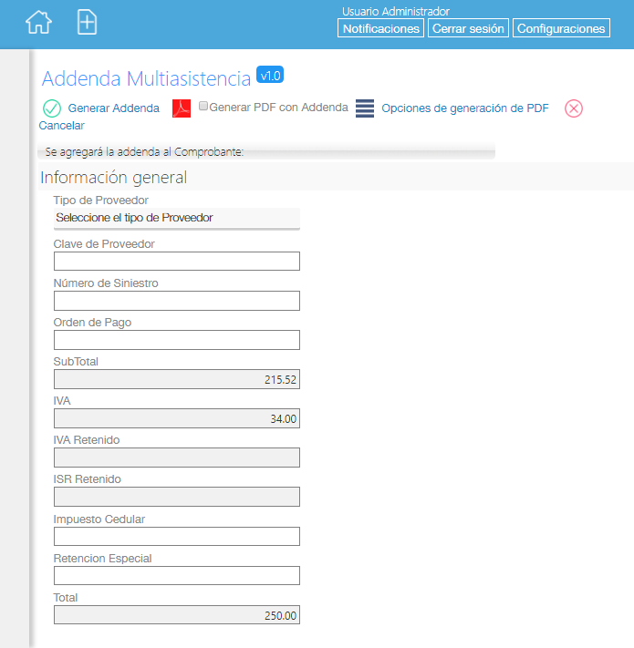Screen dimensions: 634x648
Task: Click Cerrar sesión button
Action: (468, 28)
